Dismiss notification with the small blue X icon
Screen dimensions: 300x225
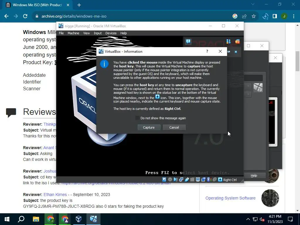pos(236,52)
